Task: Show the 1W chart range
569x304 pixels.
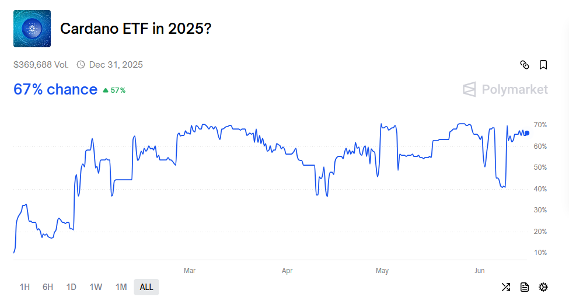Action: click(x=96, y=287)
